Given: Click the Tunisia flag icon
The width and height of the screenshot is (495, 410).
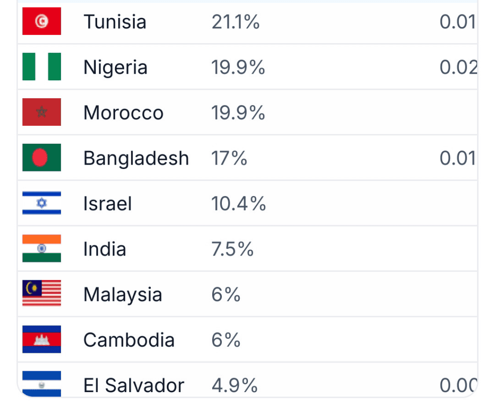Looking at the screenshot, I should click(42, 21).
